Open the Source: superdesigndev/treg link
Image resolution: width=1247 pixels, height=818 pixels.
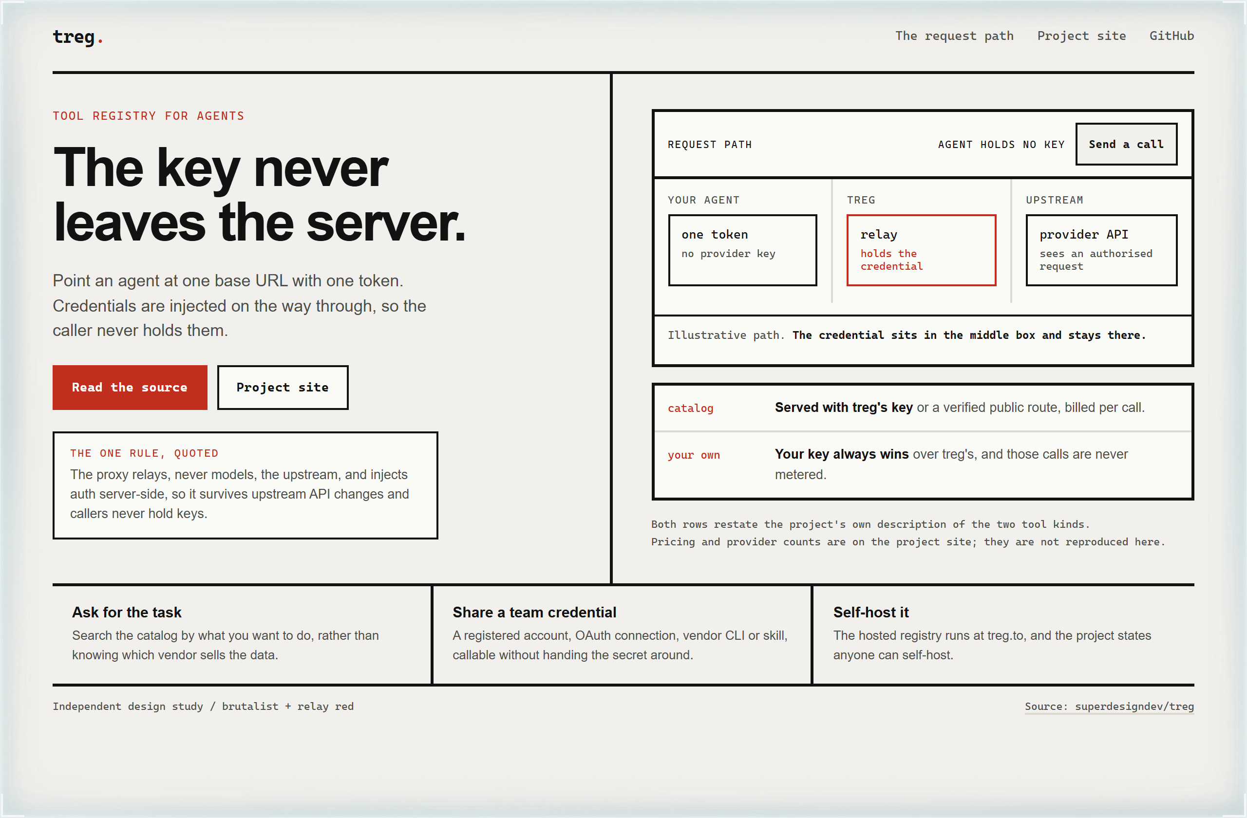[1109, 706]
